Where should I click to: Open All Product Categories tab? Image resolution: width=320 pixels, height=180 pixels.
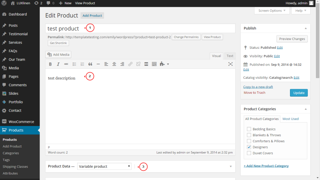pyautogui.click(x=262, y=119)
